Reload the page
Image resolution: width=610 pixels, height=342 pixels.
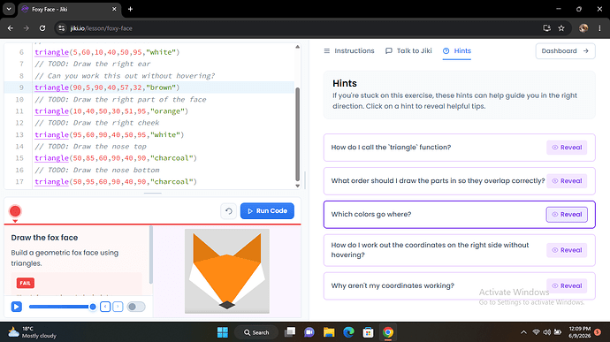coord(42,28)
